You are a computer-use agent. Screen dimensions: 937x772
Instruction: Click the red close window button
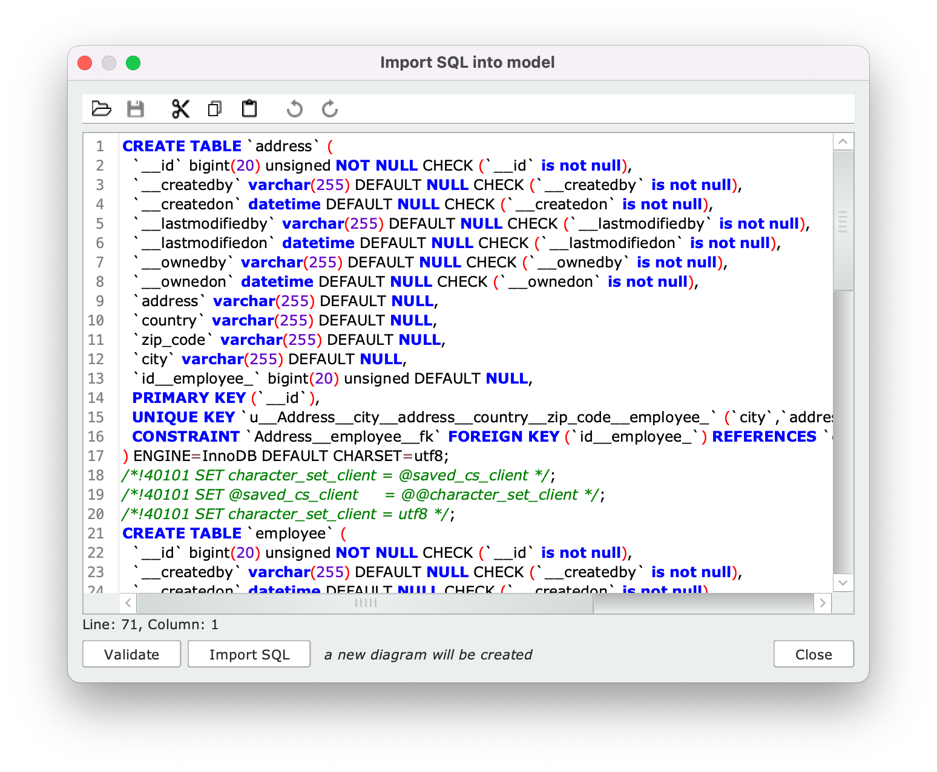coord(85,63)
